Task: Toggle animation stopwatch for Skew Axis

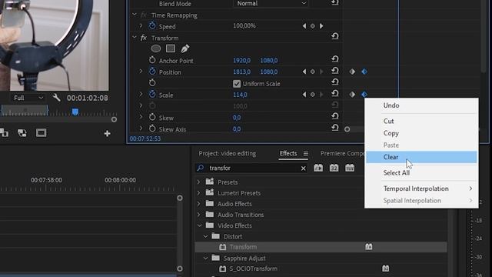Action: (152, 128)
